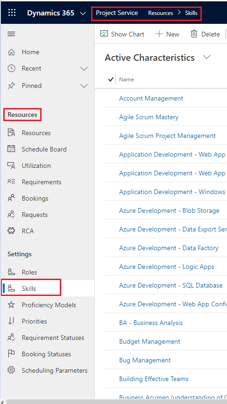
Task: Click Project Service in the top bar
Action: tap(117, 13)
